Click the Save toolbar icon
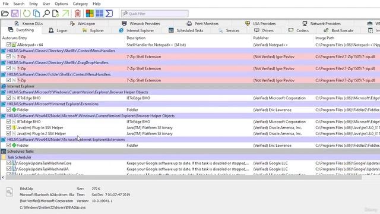Viewport: 380px width, 214px height. click(x=15, y=13)
